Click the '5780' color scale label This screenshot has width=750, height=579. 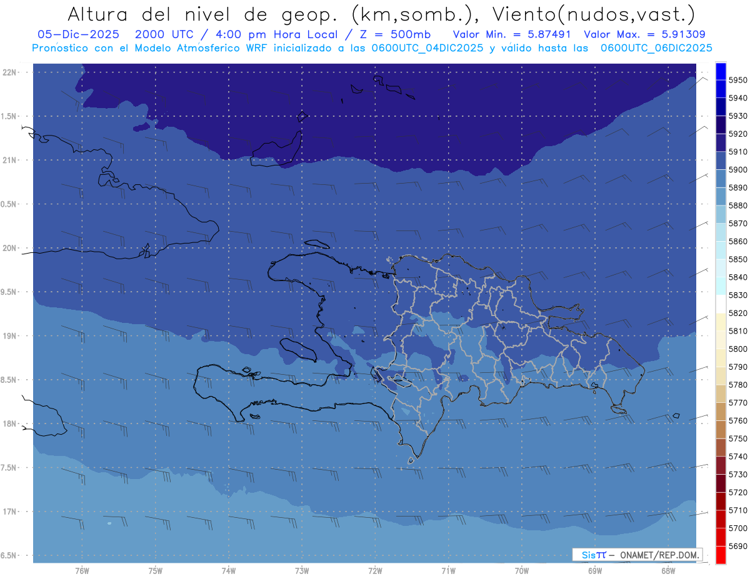(x=738, y=385)
